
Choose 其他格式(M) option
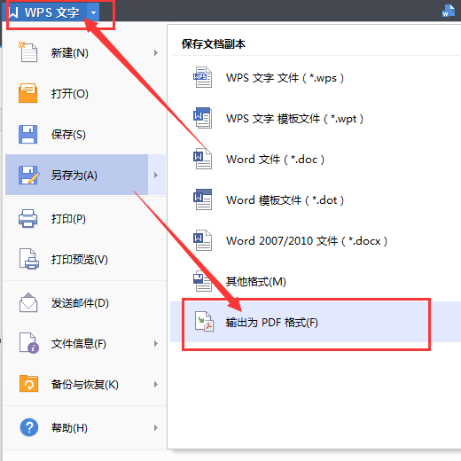316,281
